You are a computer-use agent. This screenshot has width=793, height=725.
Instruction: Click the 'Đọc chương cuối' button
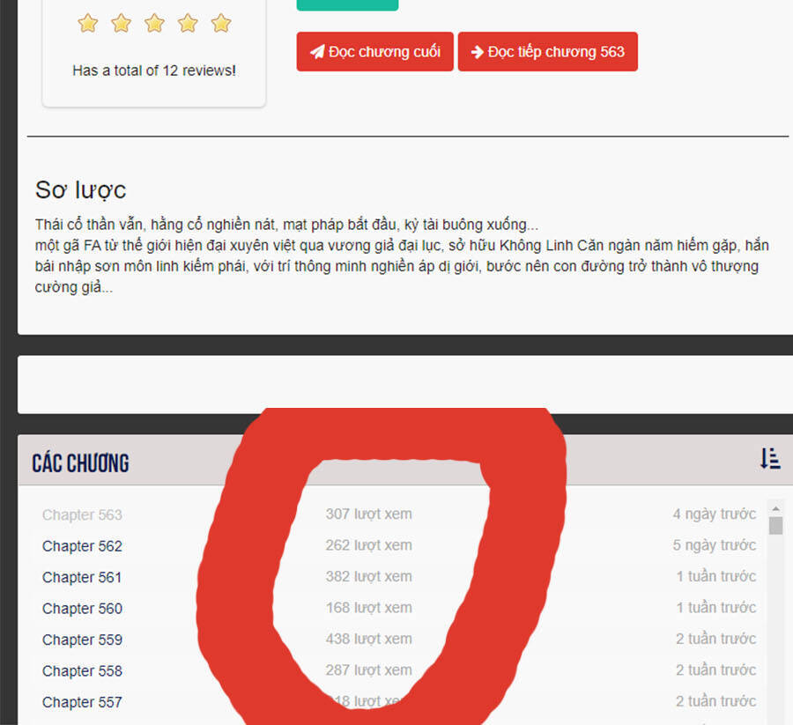pos(374,52)
